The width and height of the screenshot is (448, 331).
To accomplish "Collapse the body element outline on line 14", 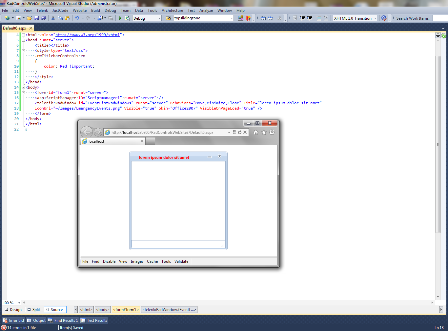I will [x=23, y=87].
